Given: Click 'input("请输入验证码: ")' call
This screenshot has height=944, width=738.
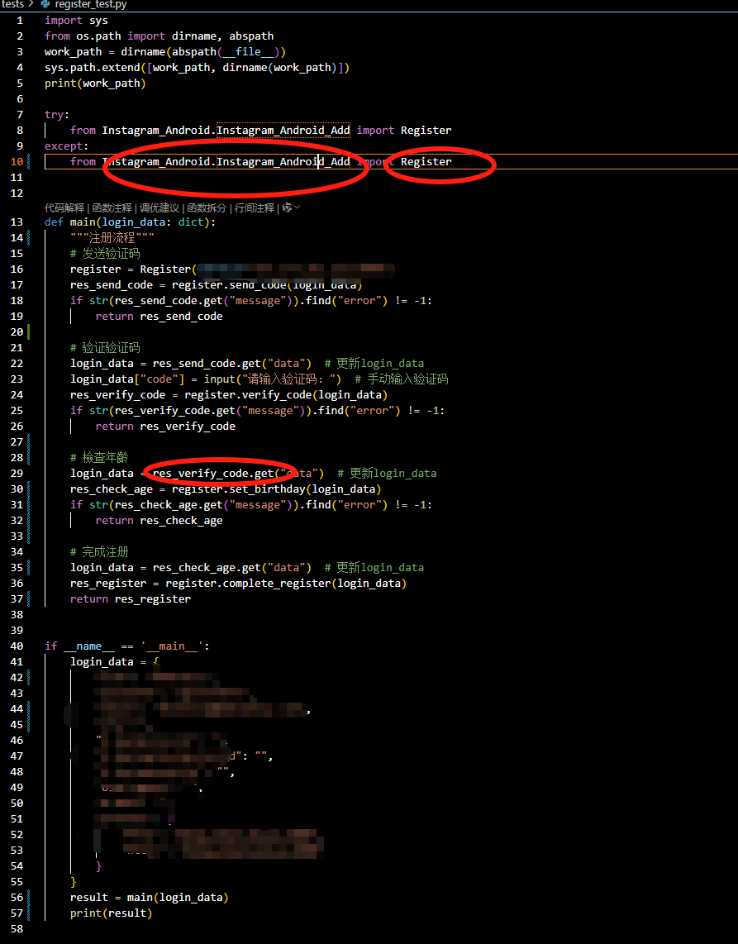Looking at the screenshot, I should (x=274, y=379).
